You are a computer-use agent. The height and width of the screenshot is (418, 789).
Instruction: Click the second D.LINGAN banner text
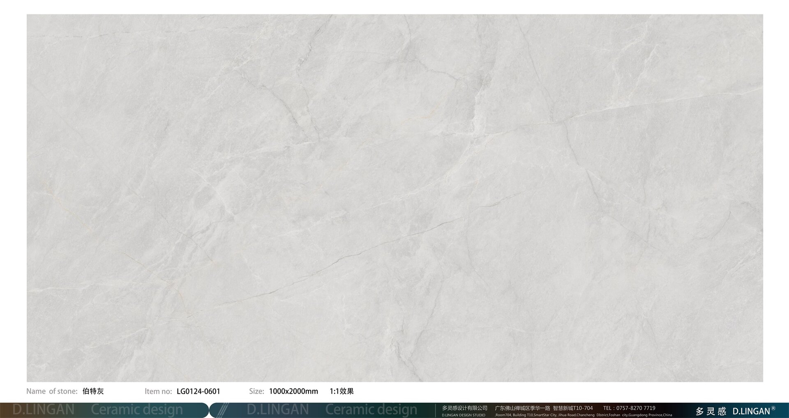[x=278, y=410]
